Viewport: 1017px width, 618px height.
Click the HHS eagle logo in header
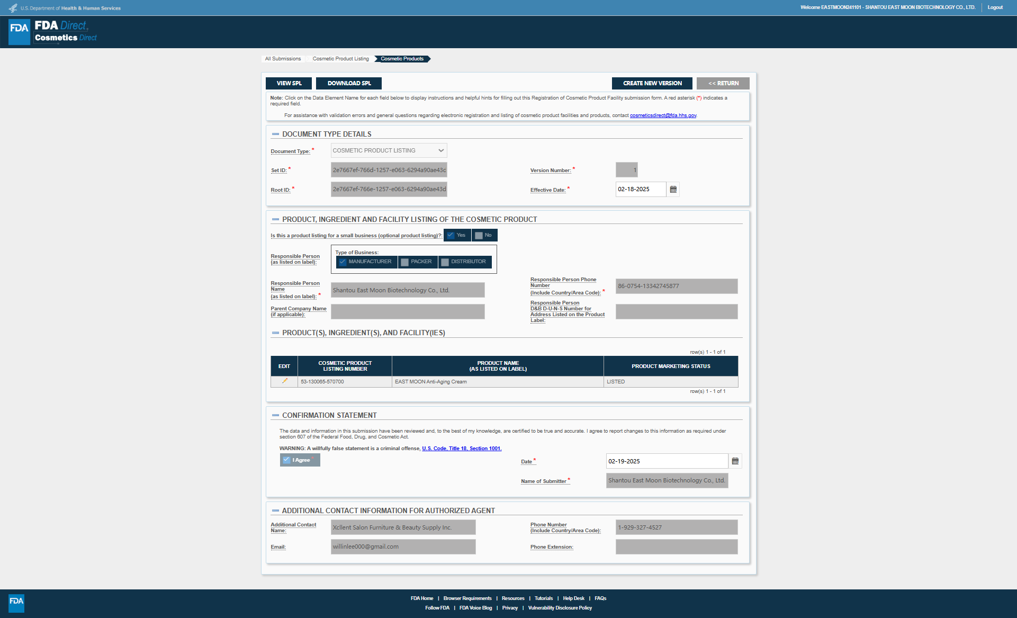coord(13,8)
